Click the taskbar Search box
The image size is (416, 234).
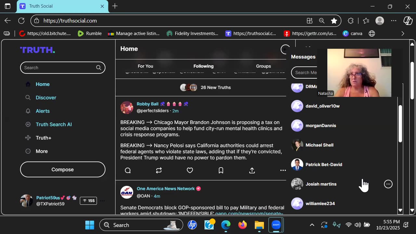coord(141,225)
